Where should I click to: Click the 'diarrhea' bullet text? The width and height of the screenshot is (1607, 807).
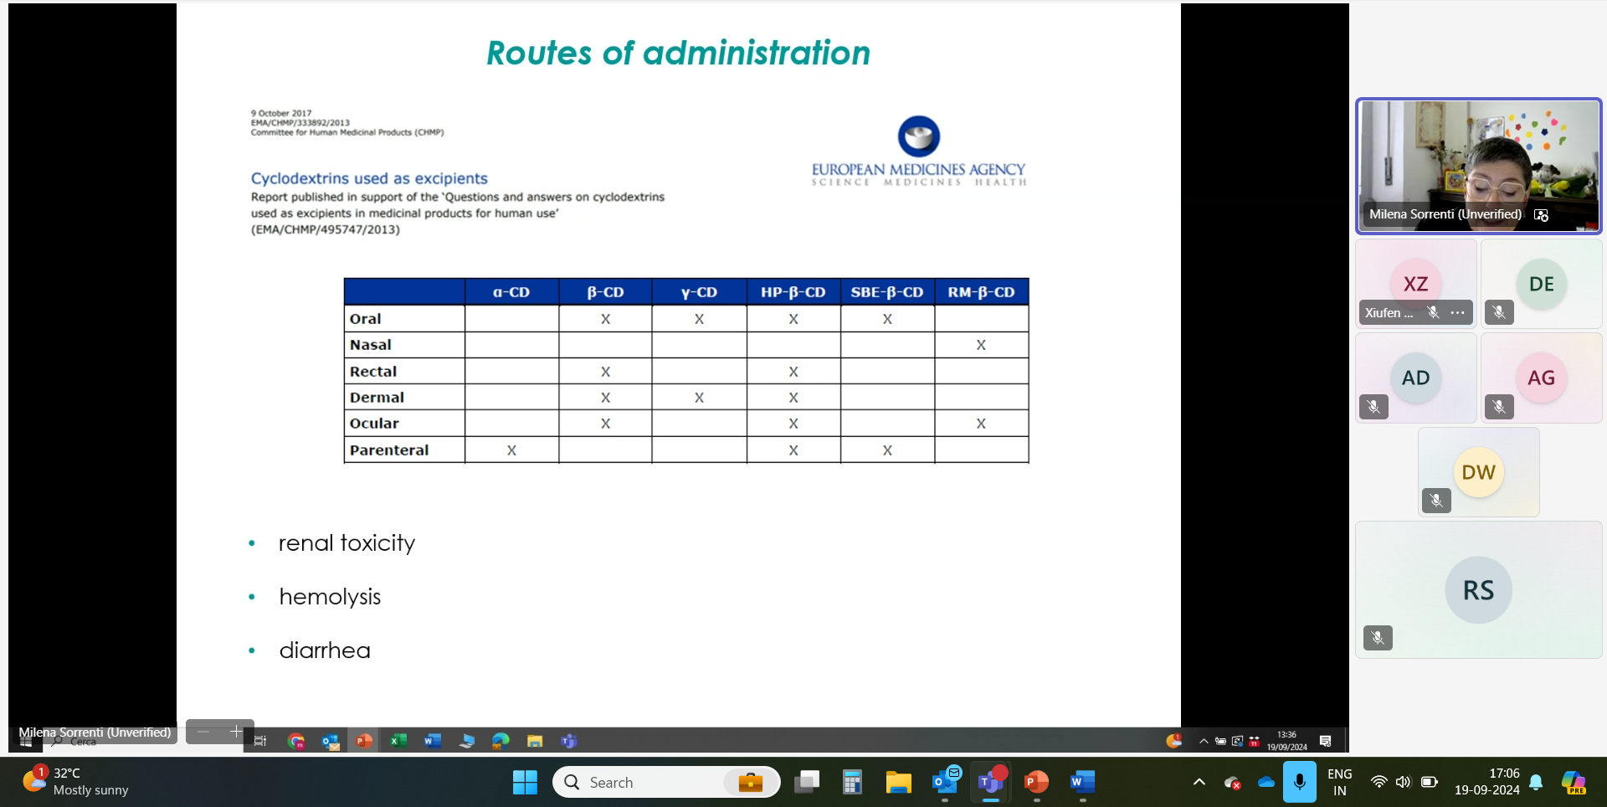click(325, 650)
